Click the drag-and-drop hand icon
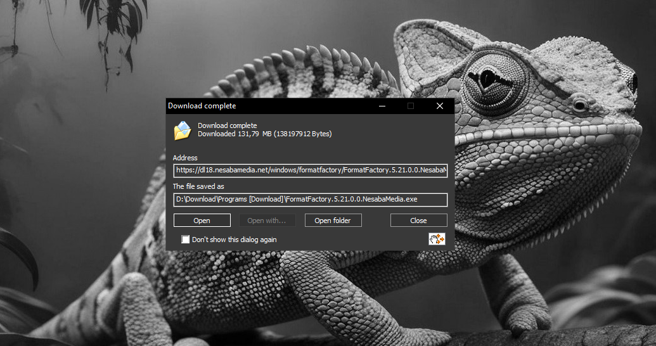Viewport: 656px width, 346px height. point(437,239)
